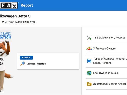Click the magnifying glass damage icon
Viewport: 127px width, 95px height.
point(23,64)
